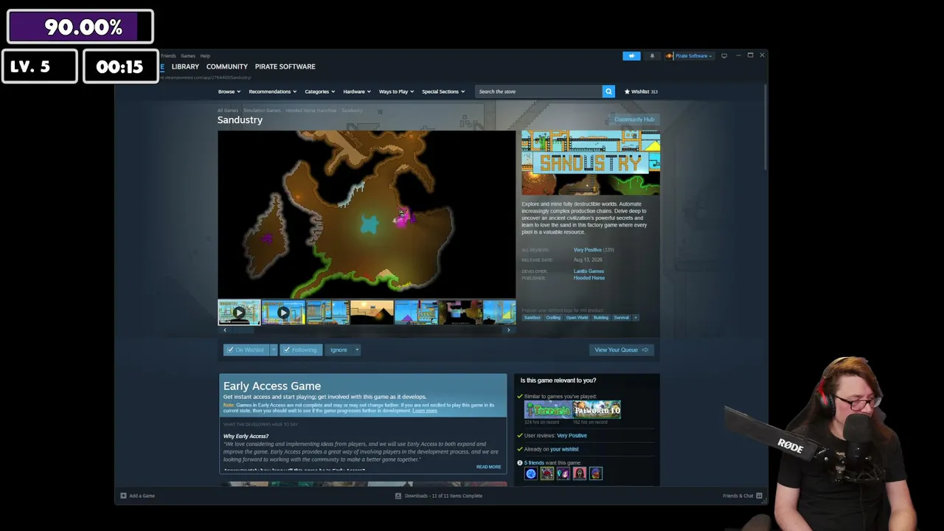
Task: Click the Very Positive all reviews link
Action: [588, 250]
